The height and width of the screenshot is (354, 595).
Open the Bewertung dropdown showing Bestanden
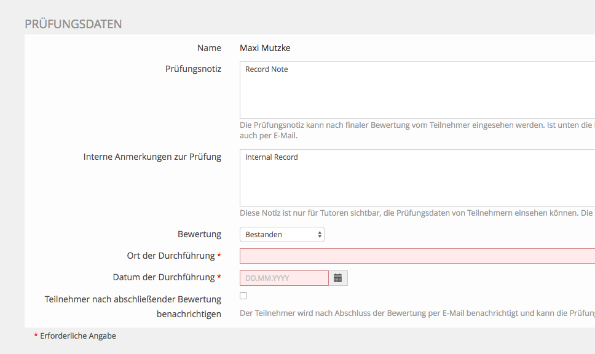click(282, 234)
